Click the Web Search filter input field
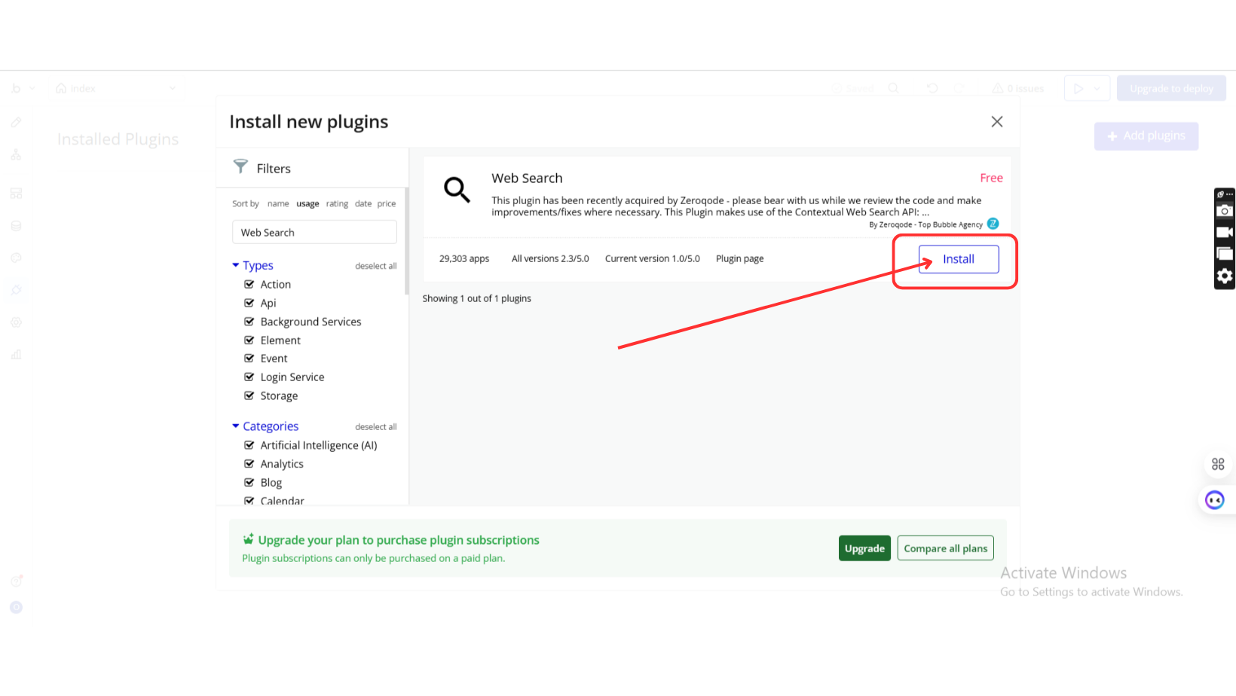 [x=314, y=233]
